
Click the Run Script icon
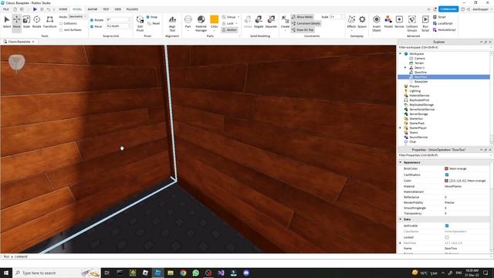pos(425,23)
